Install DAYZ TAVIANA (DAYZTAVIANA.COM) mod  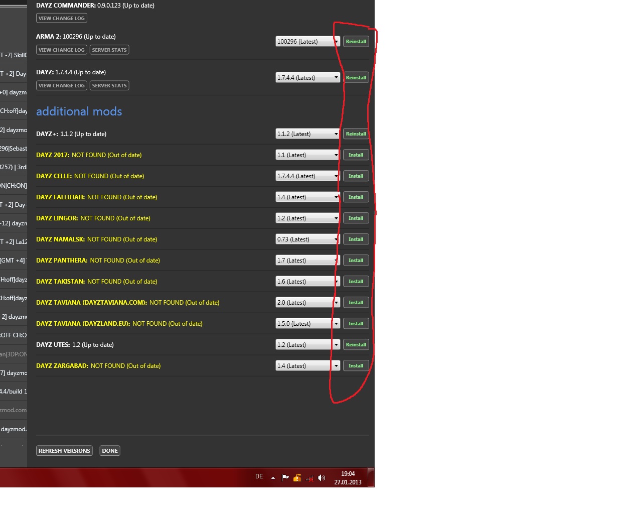[356, 303]
